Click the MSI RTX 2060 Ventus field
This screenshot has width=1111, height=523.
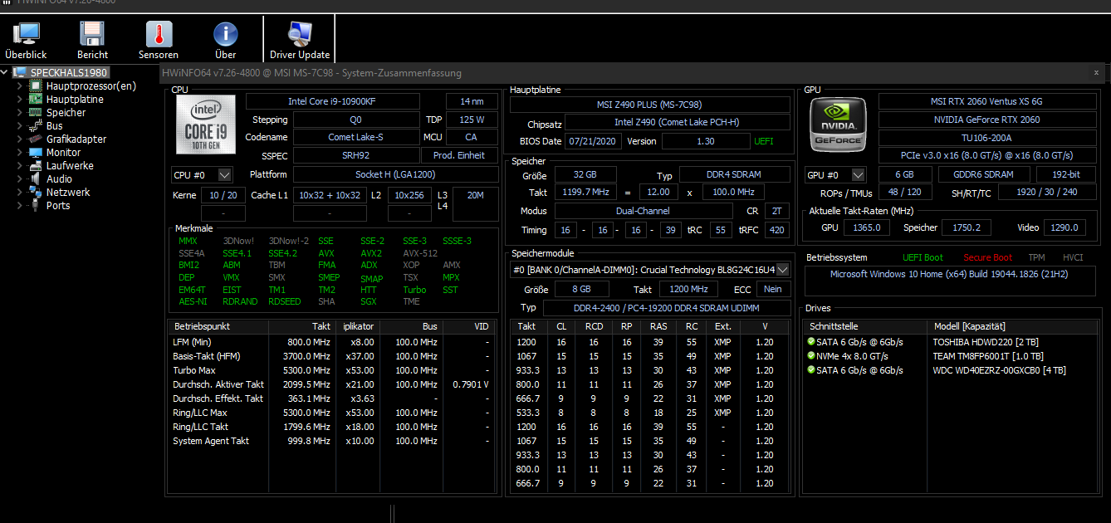coord(986,101)
